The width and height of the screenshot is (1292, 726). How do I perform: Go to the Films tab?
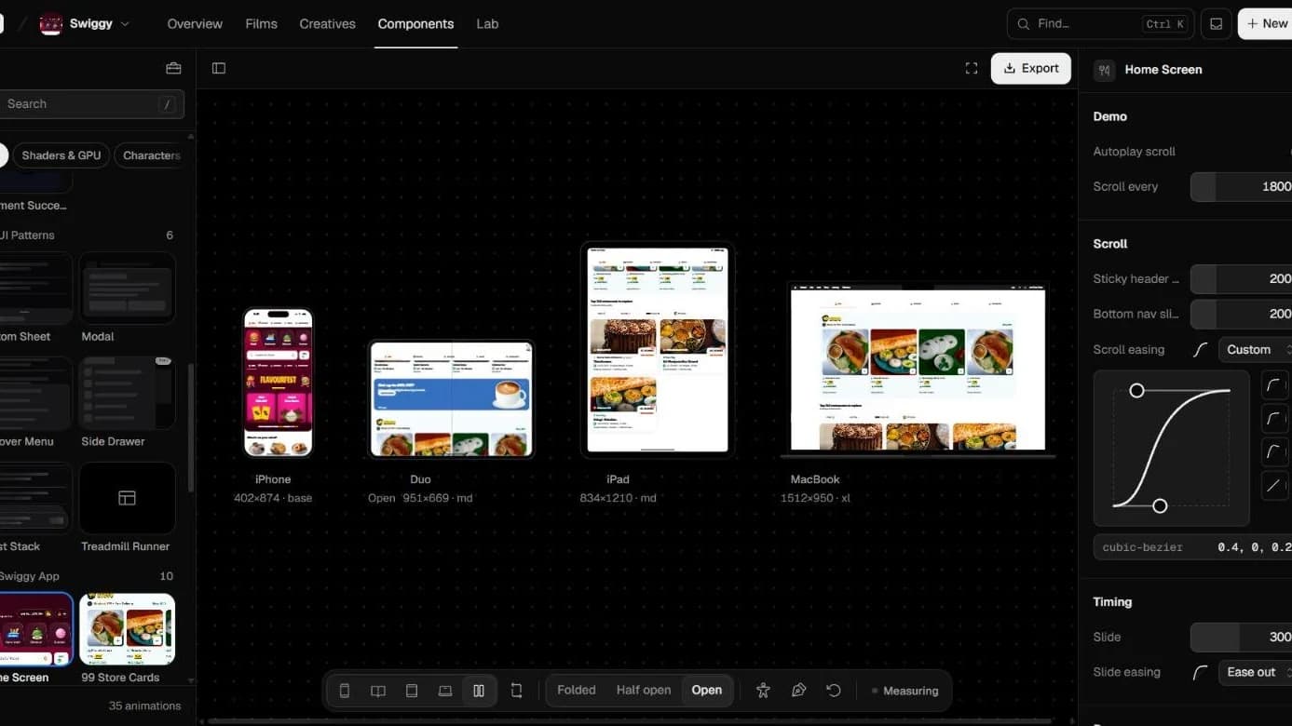click(261, 24)
